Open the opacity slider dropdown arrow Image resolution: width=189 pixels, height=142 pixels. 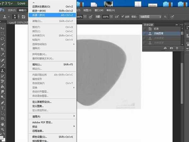point(85,17)
